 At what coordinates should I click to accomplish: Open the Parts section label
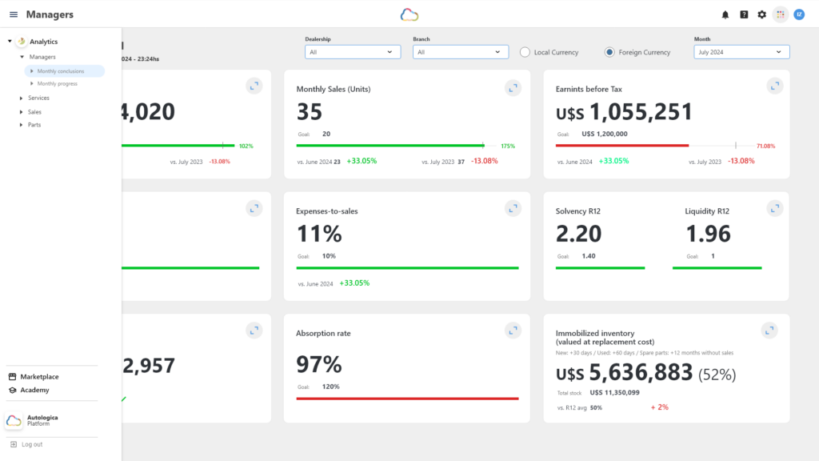[34, 125]
